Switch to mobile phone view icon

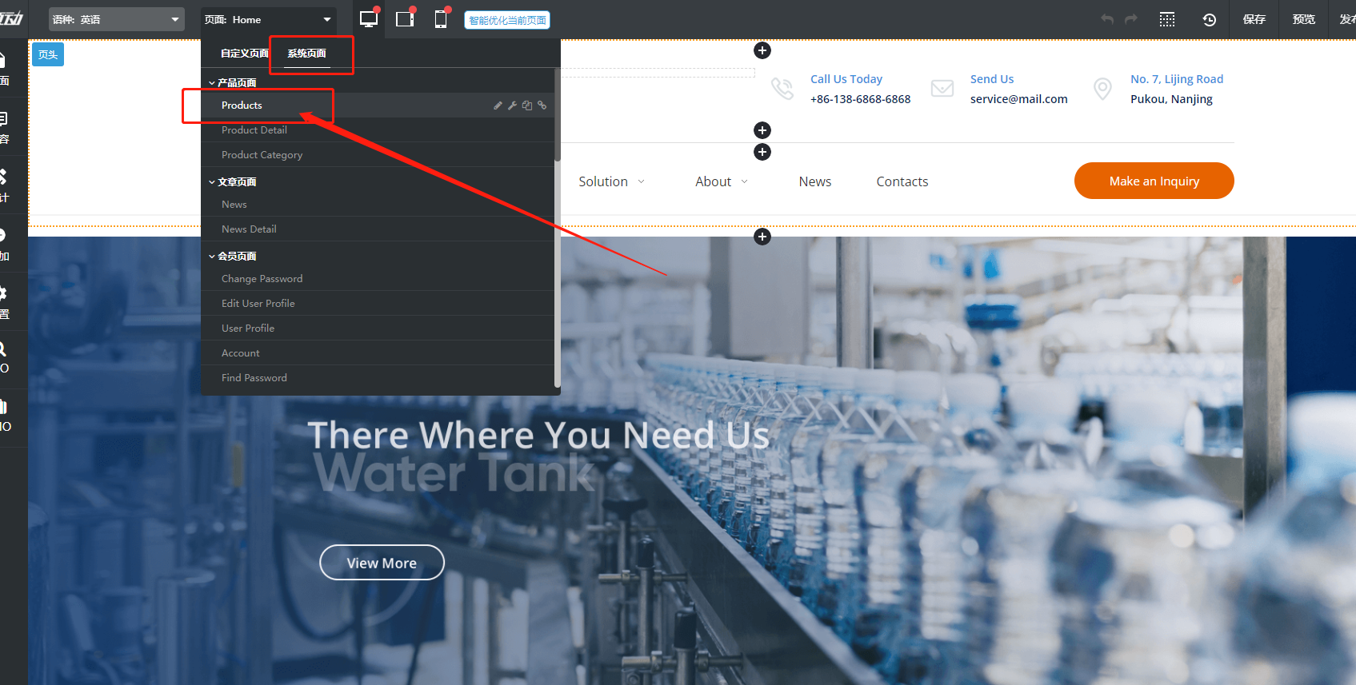pyautogui.click(x=441, y=19)
